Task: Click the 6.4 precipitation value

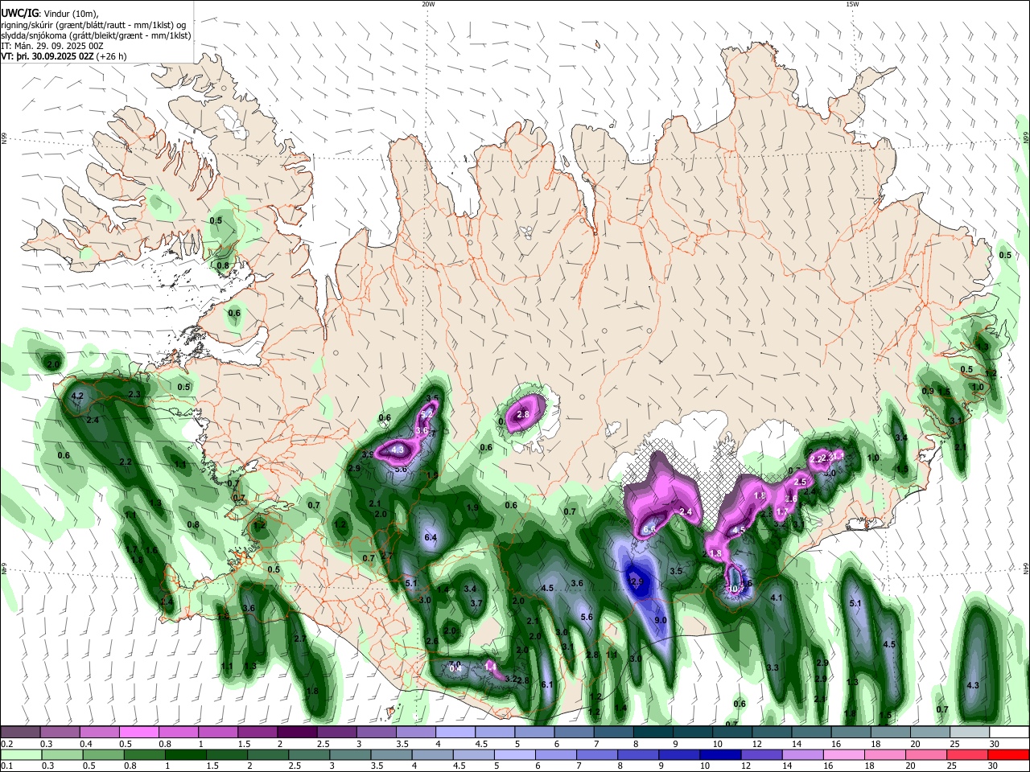Action: tap(430, 537)
